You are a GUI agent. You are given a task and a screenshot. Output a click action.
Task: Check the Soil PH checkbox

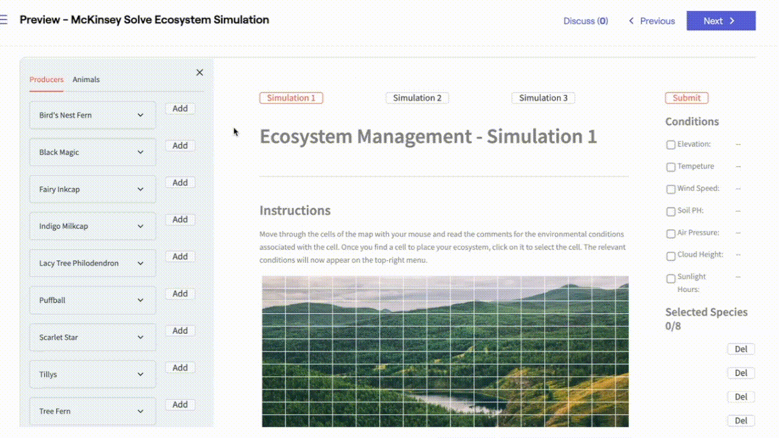671,212
